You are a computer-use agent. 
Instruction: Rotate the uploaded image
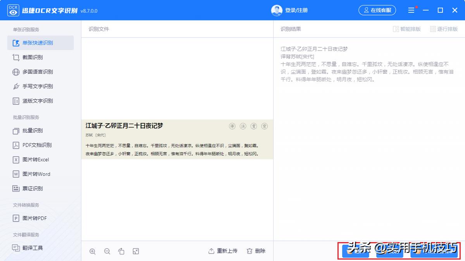pyautogui.click(x=121, y=251)
